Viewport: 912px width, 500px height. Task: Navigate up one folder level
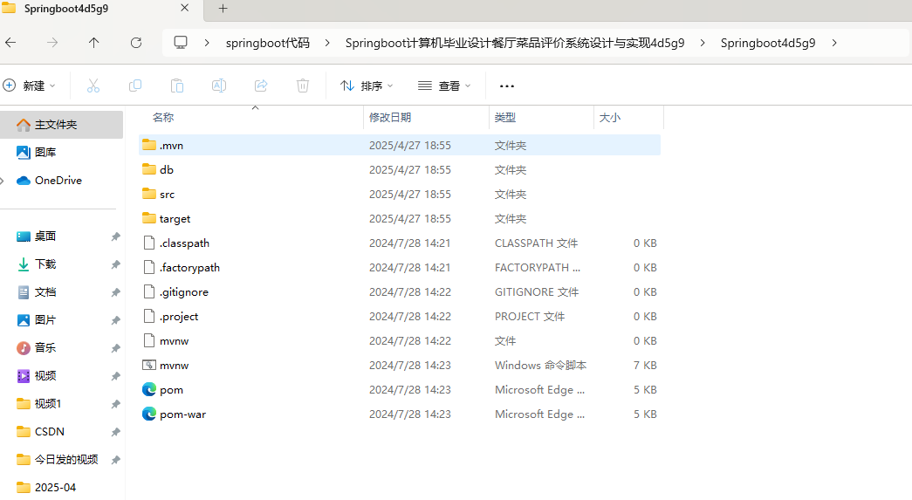click(93, 43)
